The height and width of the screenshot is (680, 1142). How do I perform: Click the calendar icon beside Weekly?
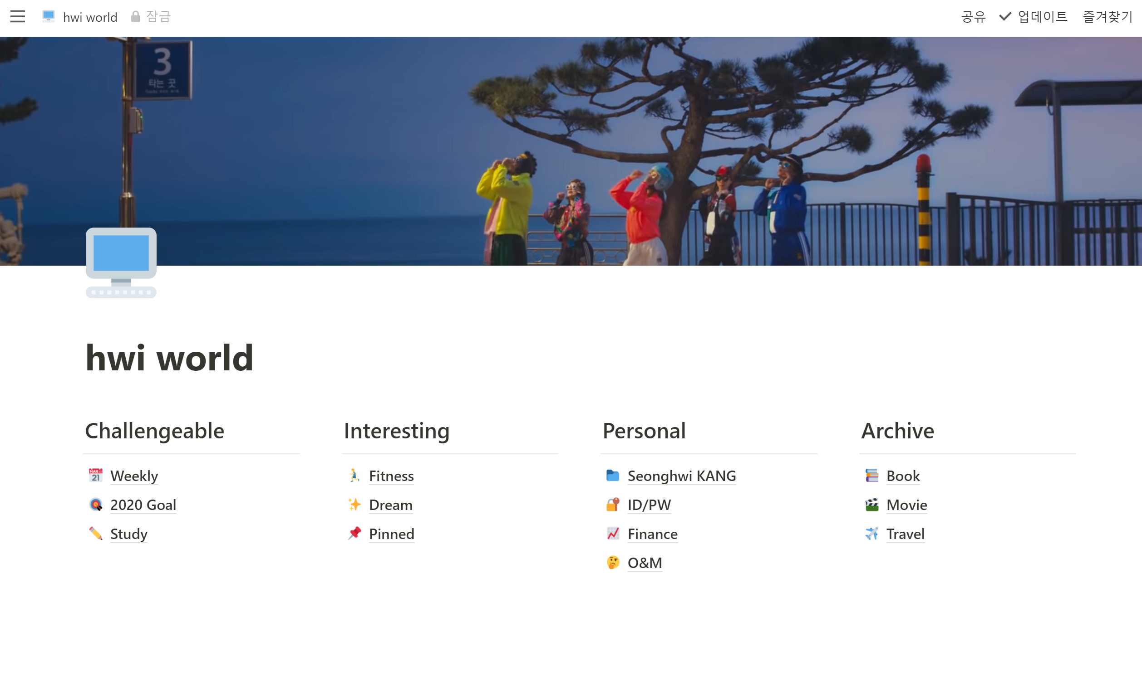click(x=95, y=475)
